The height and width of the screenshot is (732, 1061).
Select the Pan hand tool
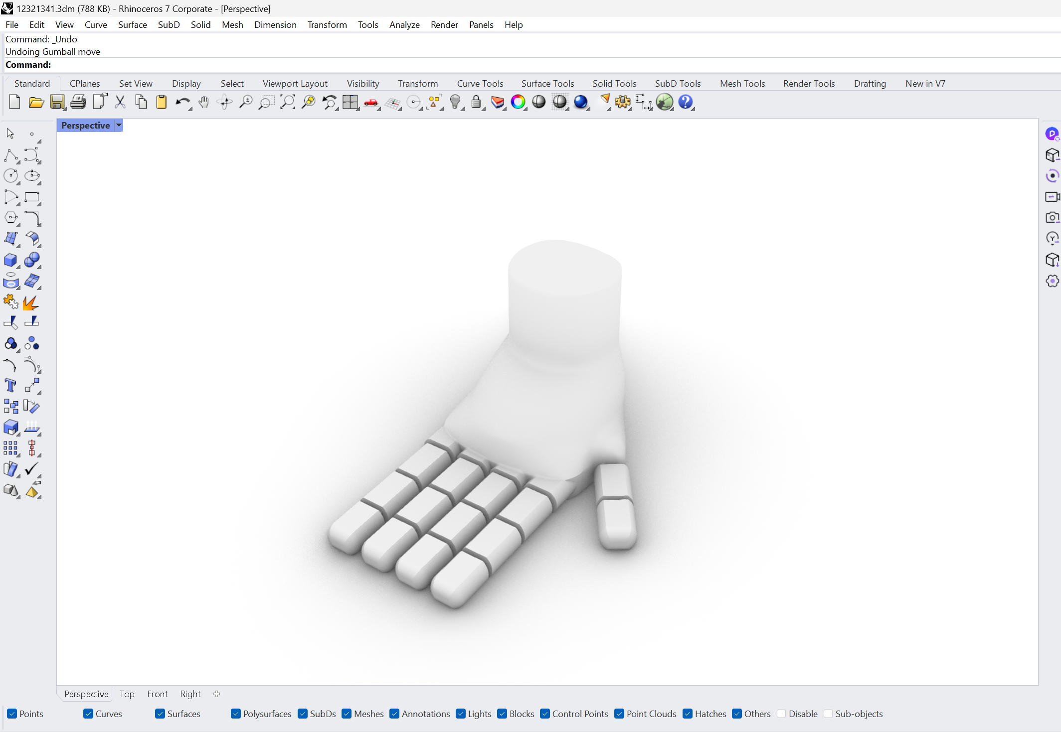[203, 102]
